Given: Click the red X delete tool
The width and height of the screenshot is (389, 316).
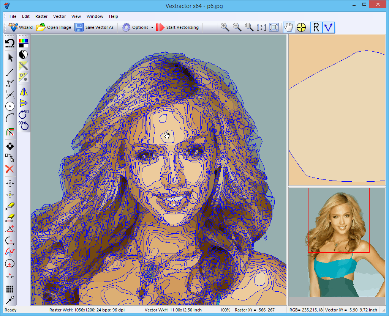Looking at the screenshot, I should (10, 169).
